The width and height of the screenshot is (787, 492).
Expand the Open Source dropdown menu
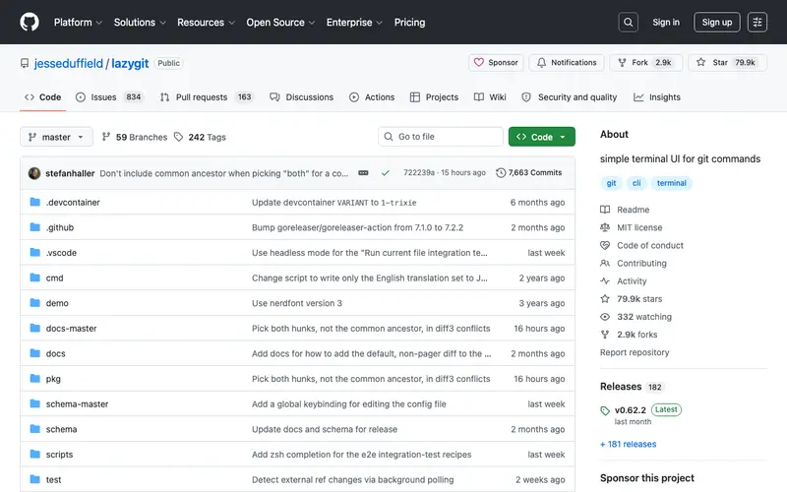(x=280, y=22)
